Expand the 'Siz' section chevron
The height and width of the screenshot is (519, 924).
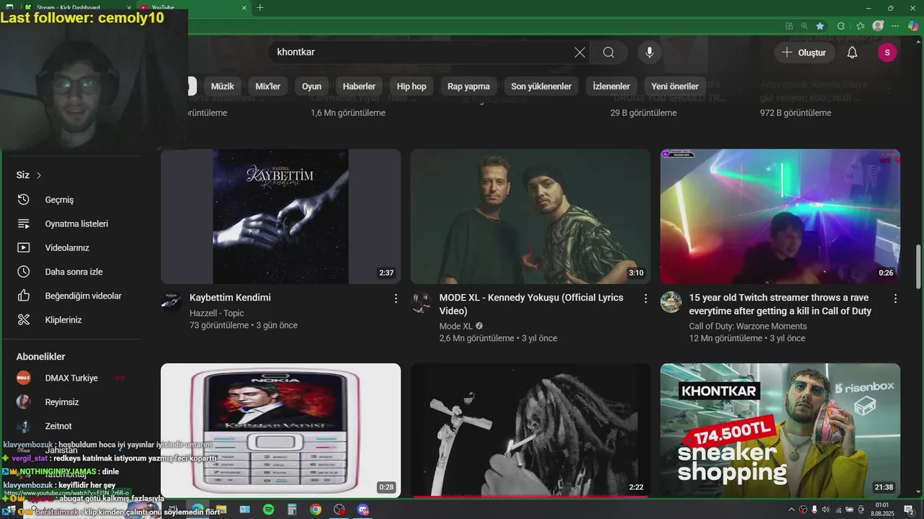39,175
